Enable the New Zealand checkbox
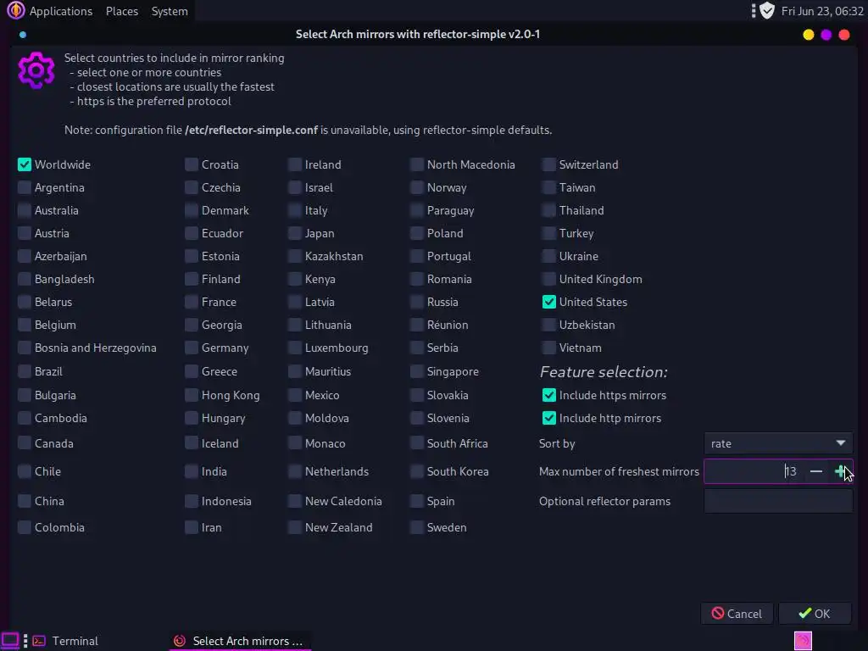 coord(294,527)
